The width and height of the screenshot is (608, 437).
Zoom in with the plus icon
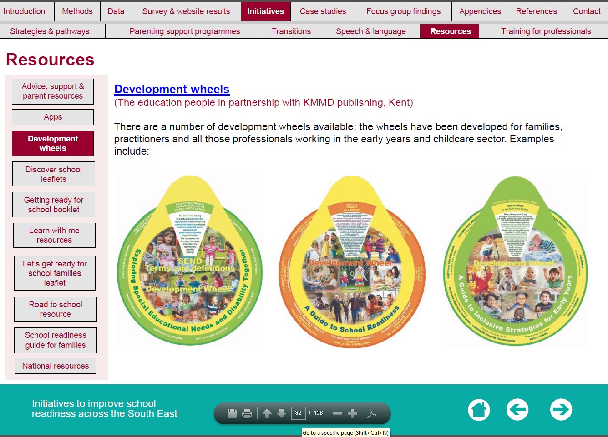point(352,413)
